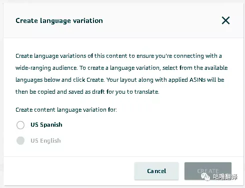Click the 'Create language variation' dialog title
The image size is (245, 188).
(59, 20)
